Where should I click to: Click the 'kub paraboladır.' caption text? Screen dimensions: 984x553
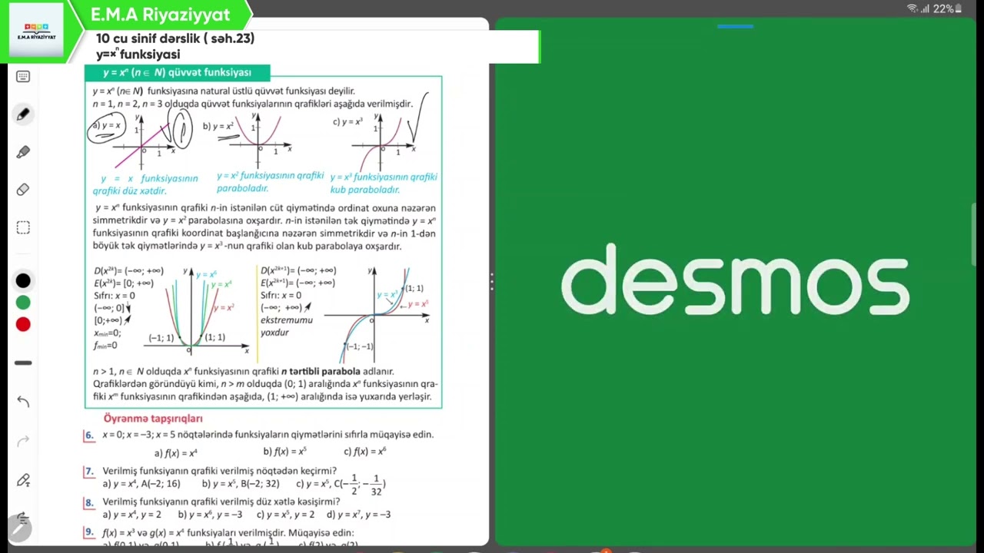tap(365, 190)
